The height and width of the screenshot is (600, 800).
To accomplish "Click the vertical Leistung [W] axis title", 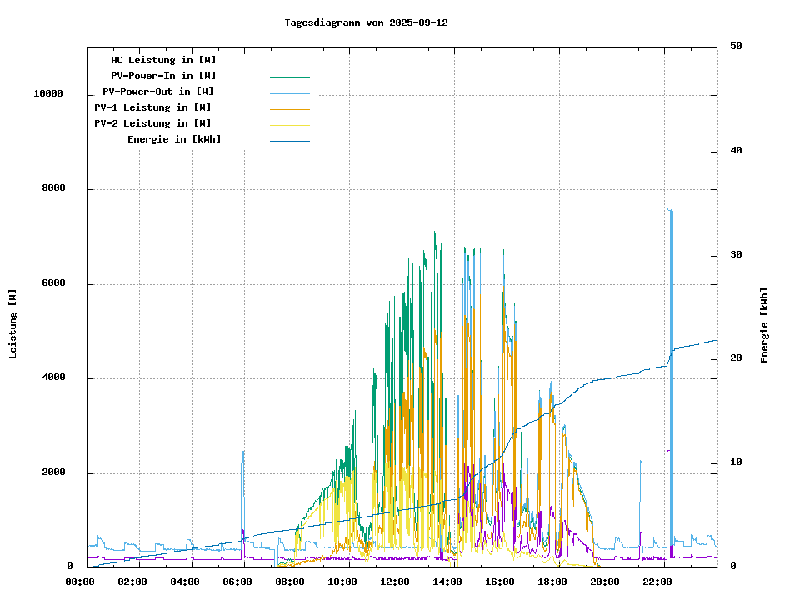I will (13, 323).
